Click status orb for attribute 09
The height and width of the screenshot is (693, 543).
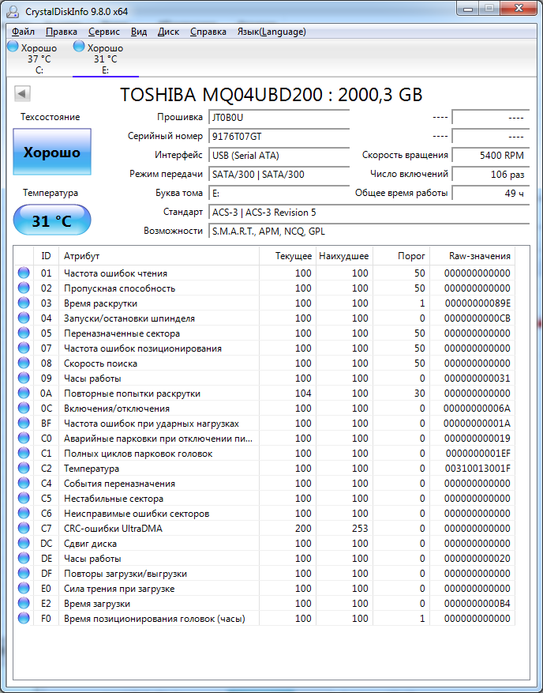pyautogui.click(x=24, y=378)
